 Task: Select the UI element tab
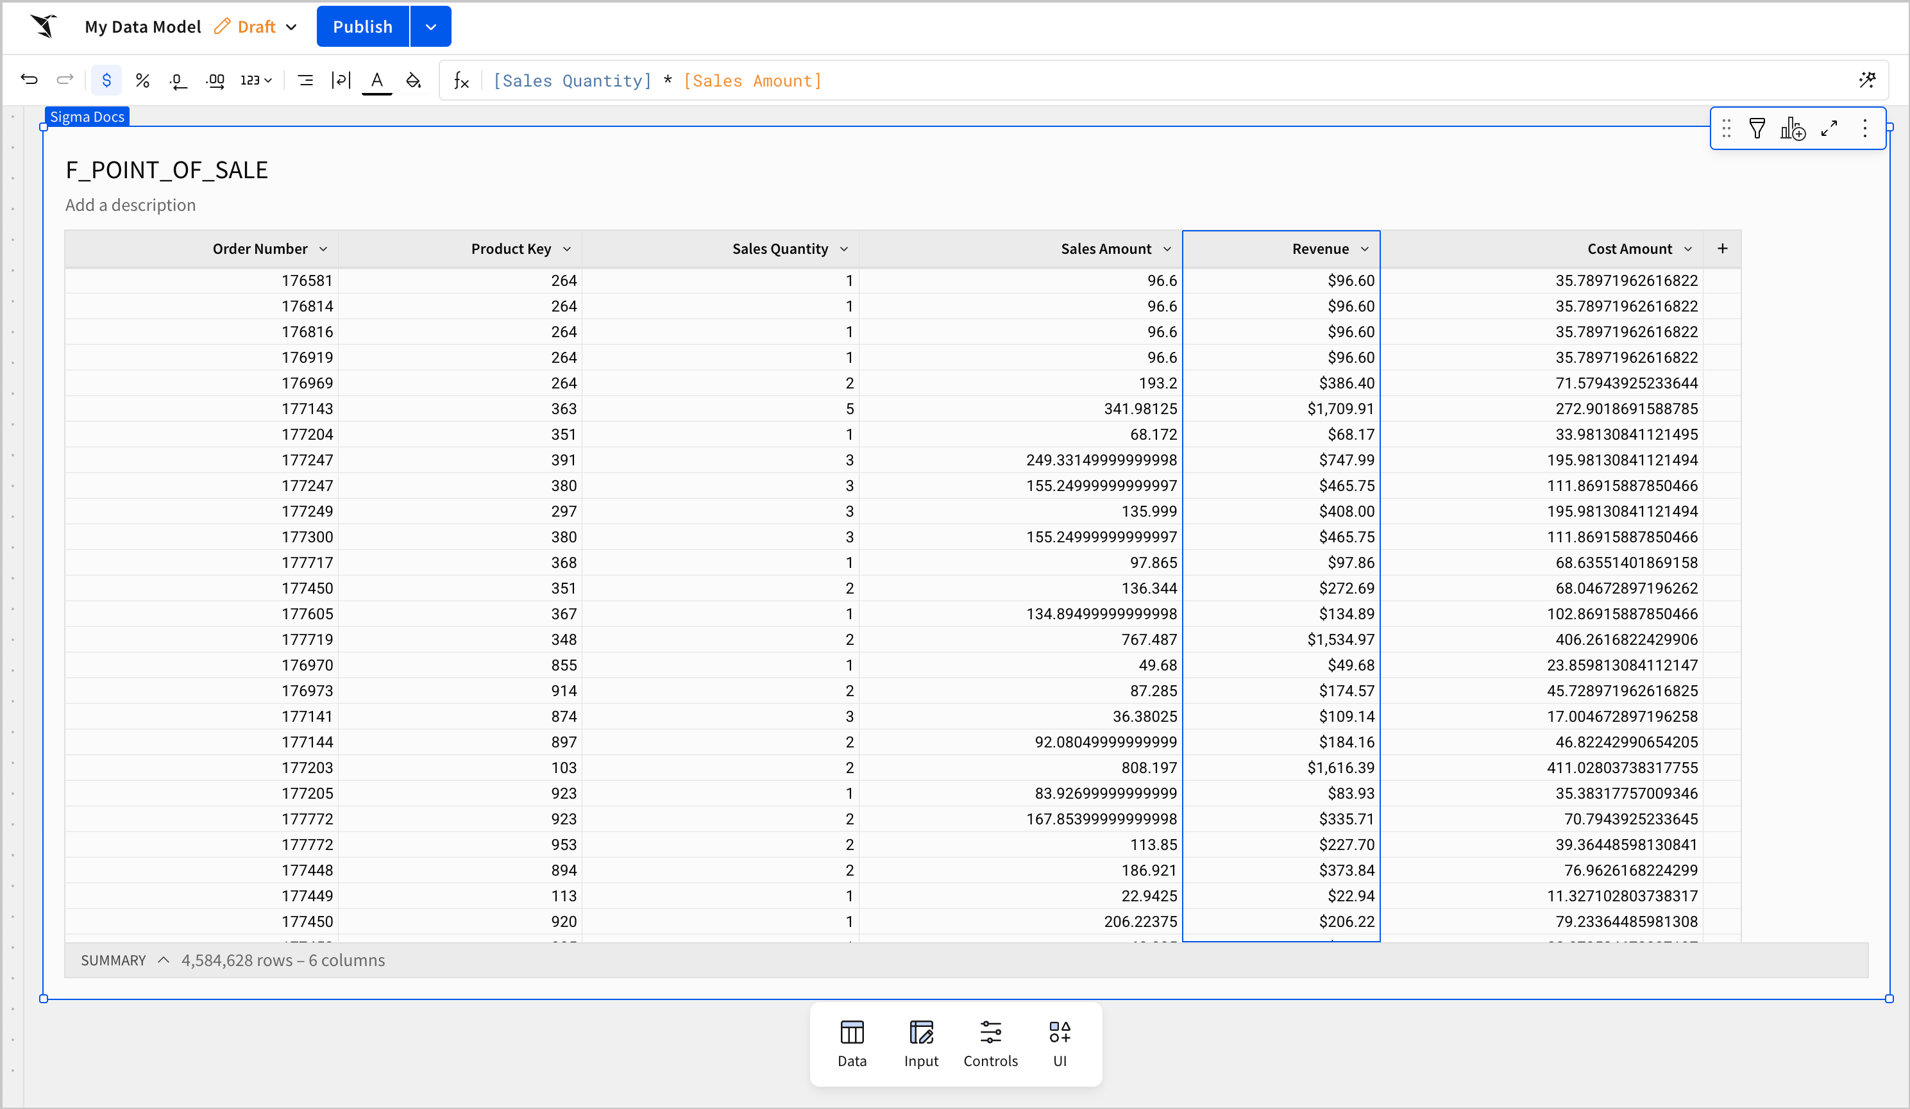[x=1060, y=1044]
